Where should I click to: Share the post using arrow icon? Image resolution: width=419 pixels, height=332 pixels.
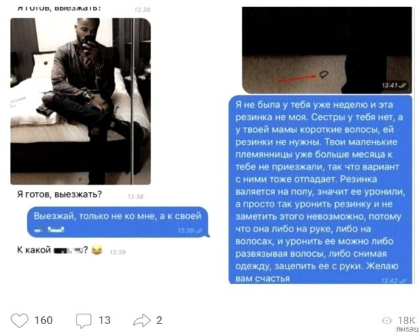pos(142,320)
